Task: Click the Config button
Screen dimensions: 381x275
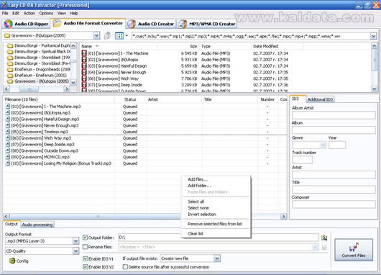Action: tap(19, 261)
